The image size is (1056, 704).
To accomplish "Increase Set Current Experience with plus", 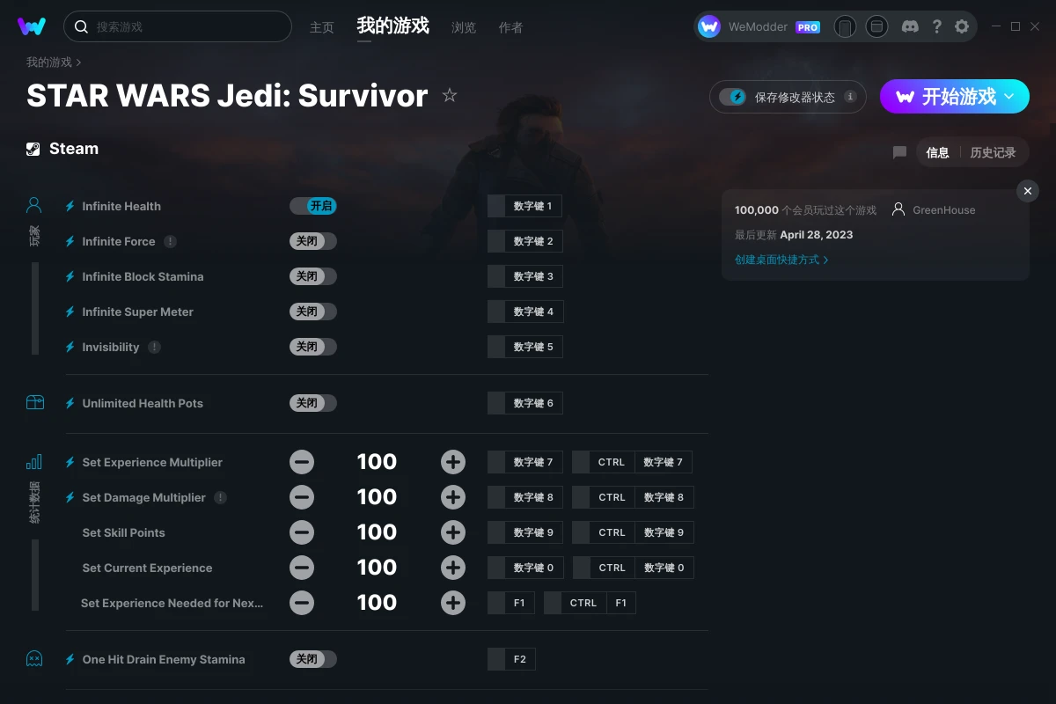I will point(453,568).
